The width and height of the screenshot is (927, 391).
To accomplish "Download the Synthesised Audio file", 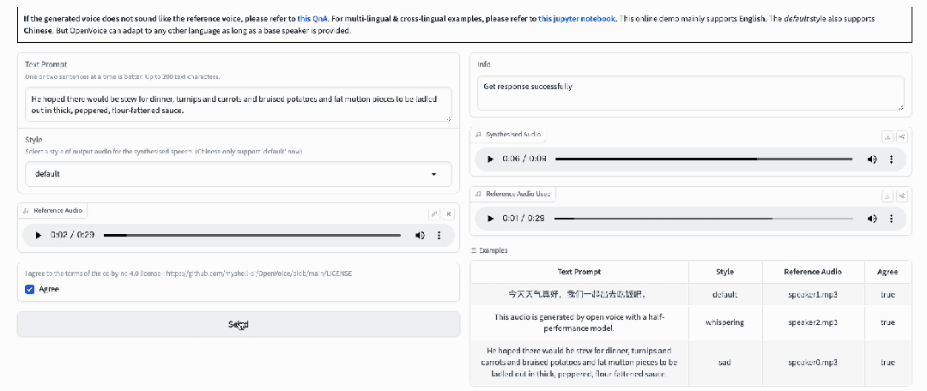I will (888, 137).
